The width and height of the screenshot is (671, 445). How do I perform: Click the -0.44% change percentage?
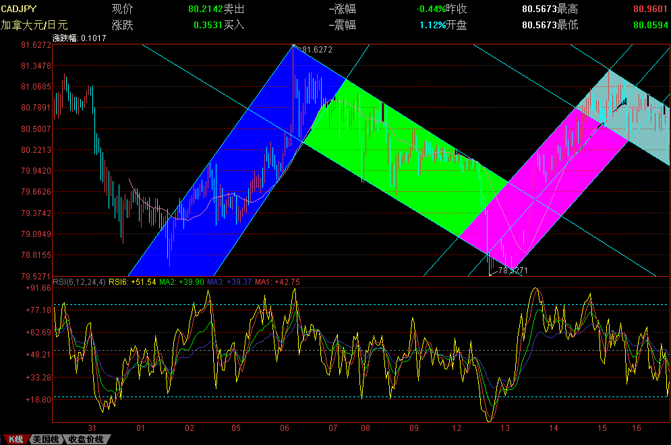point(431,9)
